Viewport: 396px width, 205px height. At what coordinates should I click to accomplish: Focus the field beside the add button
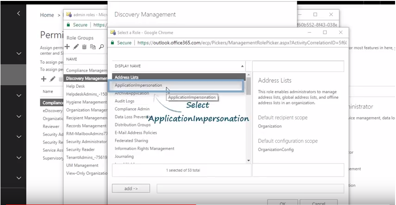tap(250, 188)
